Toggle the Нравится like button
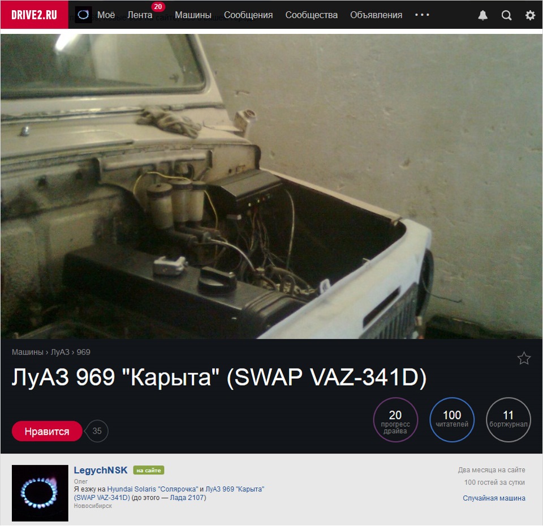This screenshot has width=543, height=526. tap(47, 431)
